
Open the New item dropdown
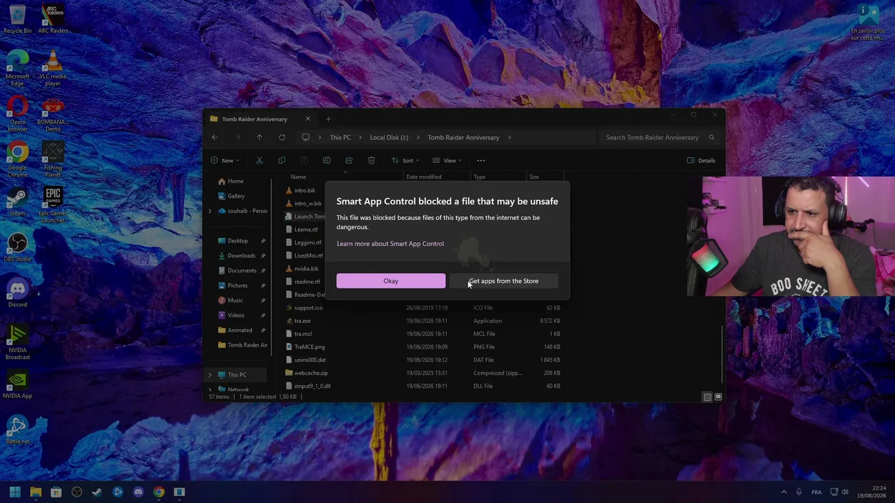(x=224, y=161)
